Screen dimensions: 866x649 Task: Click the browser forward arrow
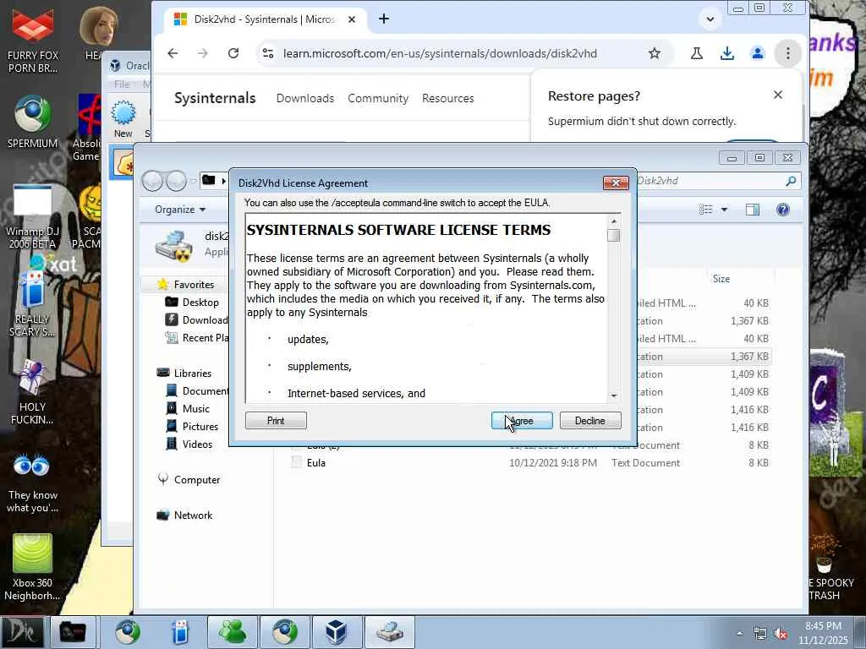click(x=203, y=53)
